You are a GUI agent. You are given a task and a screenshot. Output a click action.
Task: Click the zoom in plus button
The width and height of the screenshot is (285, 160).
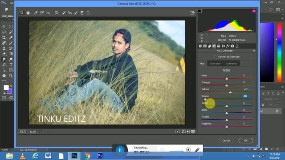point(25,132)
